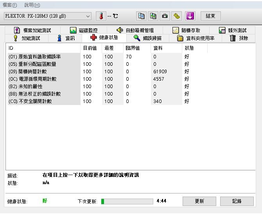
Task: Click the copy screenshot to clipboard icon
Action: (x=153, y=16)
